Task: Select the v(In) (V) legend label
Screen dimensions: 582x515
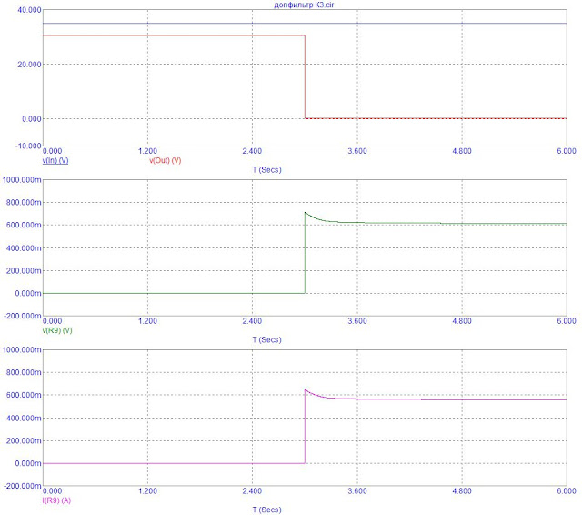Action: [x=55, y=160]
